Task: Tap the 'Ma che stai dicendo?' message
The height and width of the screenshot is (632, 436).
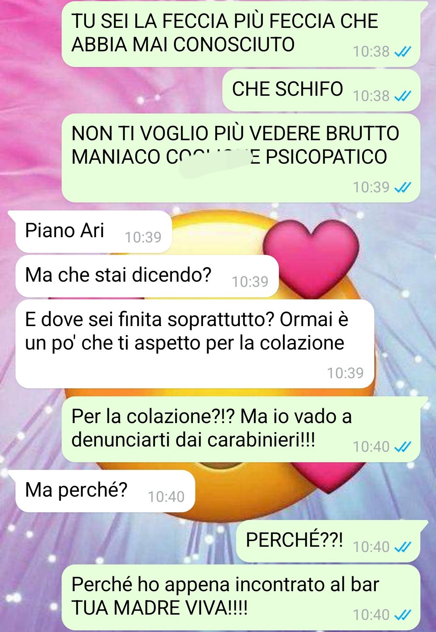Action: 147,276
